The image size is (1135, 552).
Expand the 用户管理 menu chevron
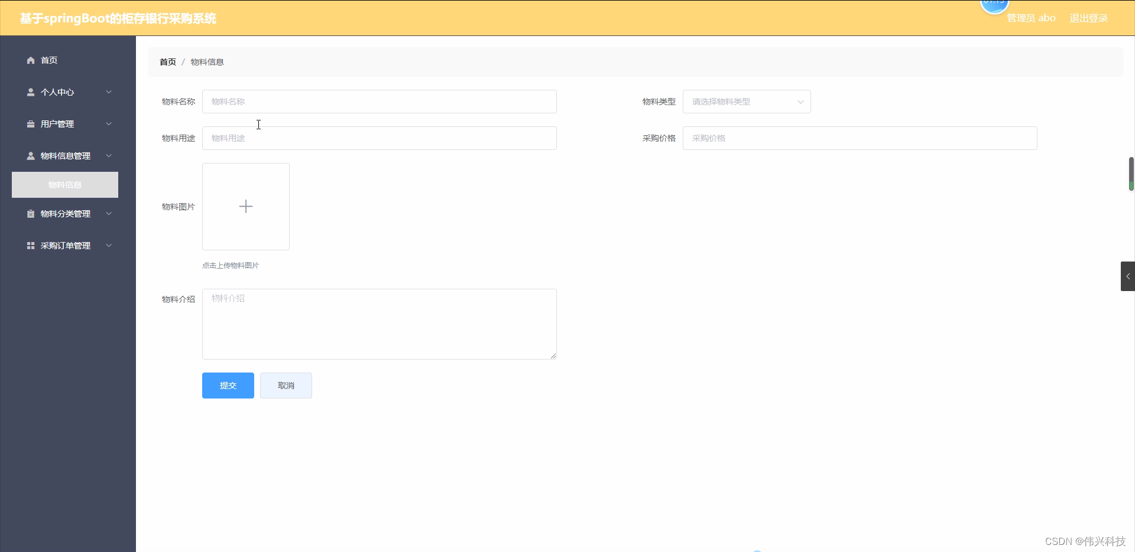point(109,124)
